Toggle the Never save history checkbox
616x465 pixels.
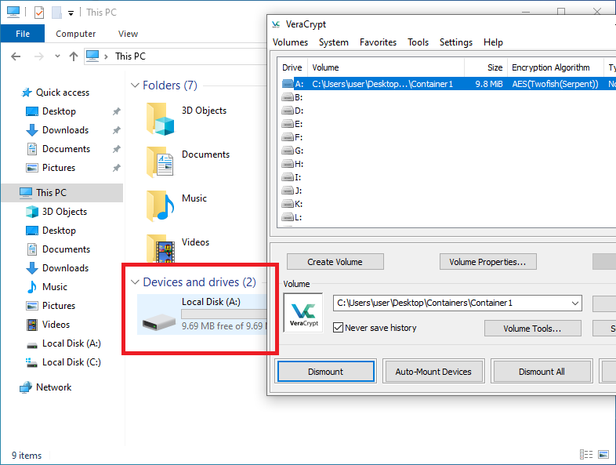338,328
